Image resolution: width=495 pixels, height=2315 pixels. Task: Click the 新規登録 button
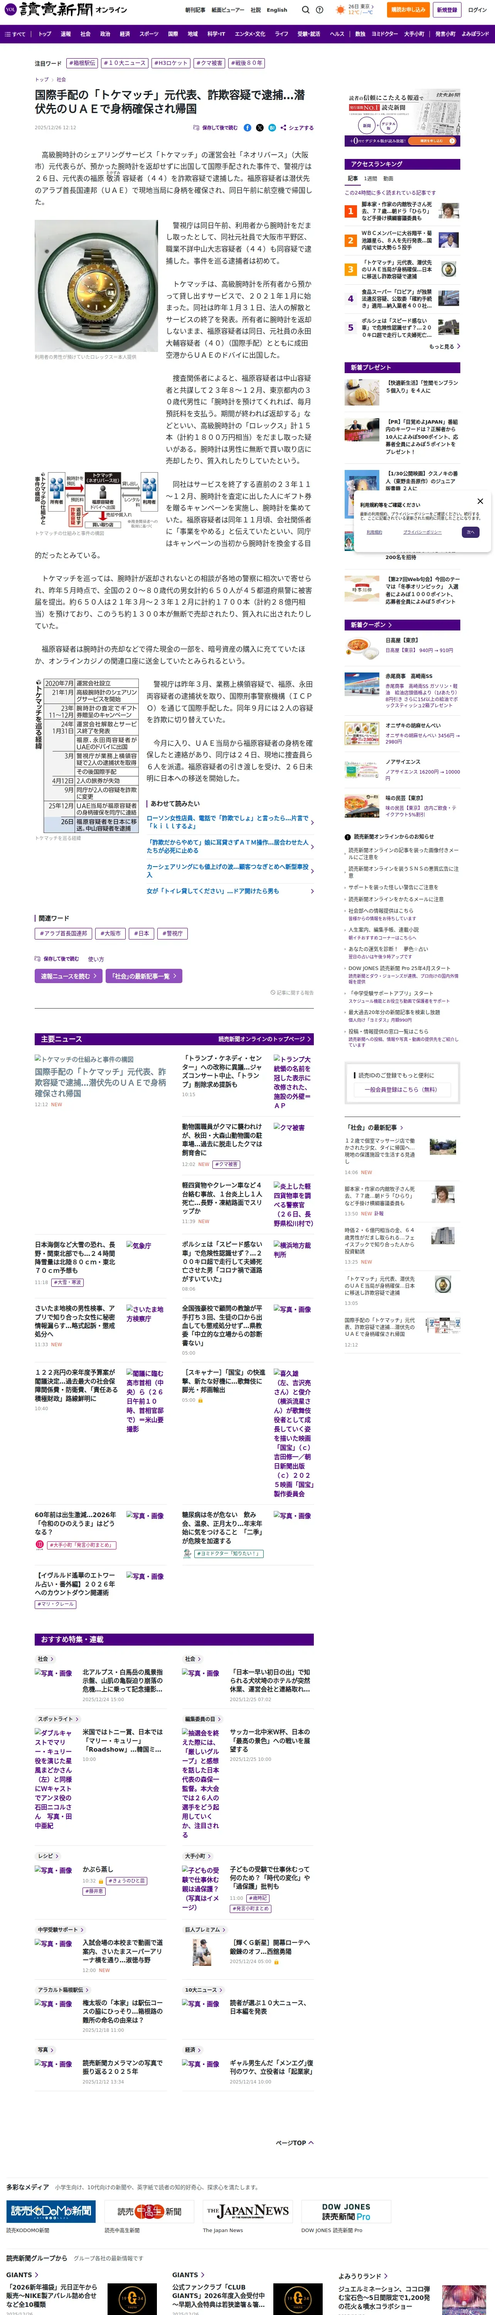click(x=446, y=10)
